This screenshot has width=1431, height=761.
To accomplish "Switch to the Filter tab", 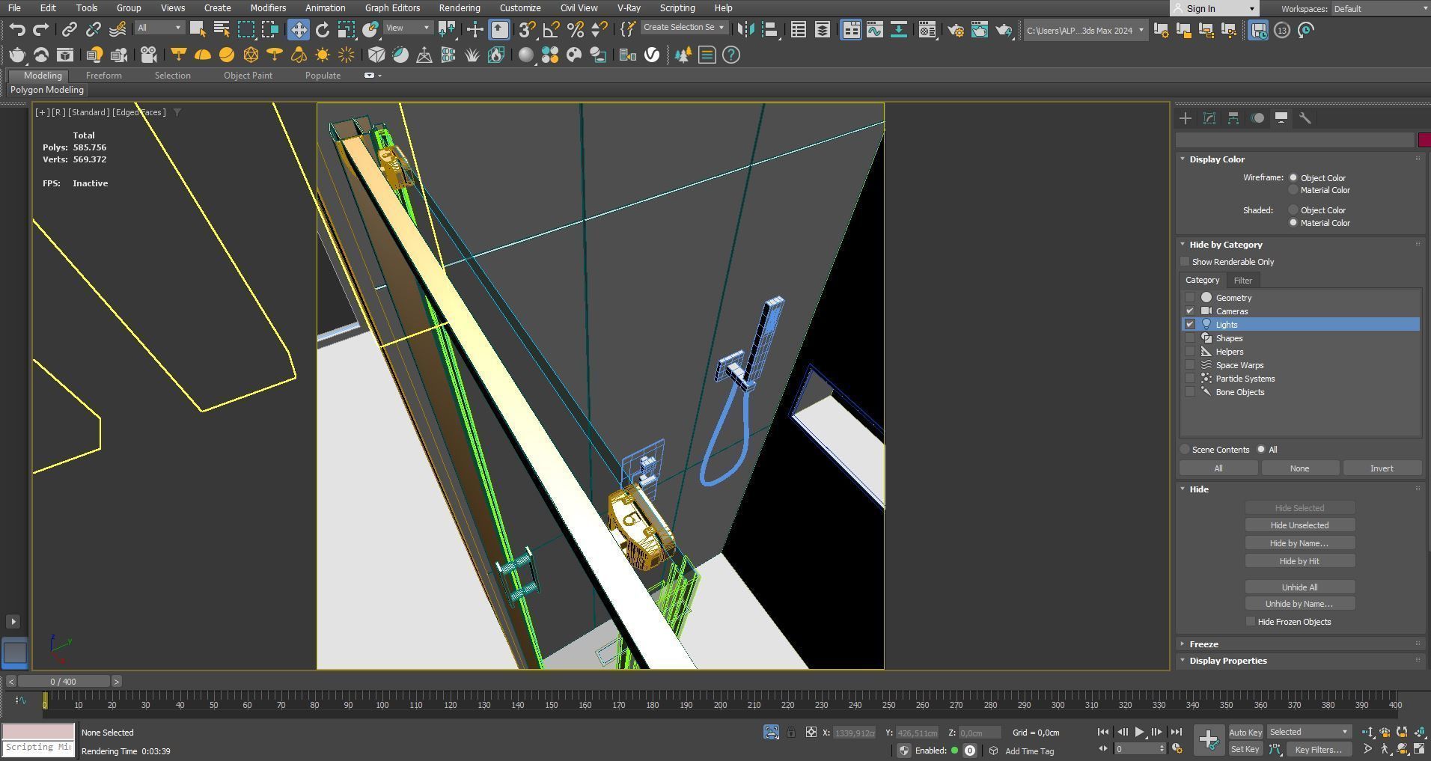I will (1243, 281).
